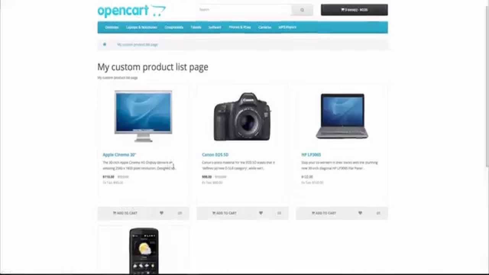Select the Tablets menu item
Screen dimensions: 489x275
coord(196,27)
